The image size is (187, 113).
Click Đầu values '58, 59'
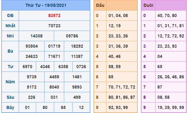pos(115,67)
